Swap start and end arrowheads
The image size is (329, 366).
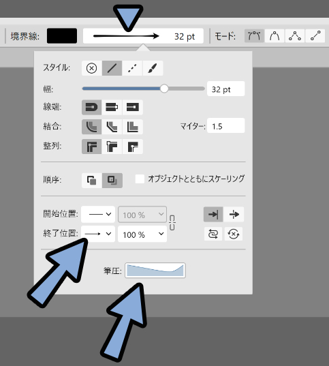[213, 234]
